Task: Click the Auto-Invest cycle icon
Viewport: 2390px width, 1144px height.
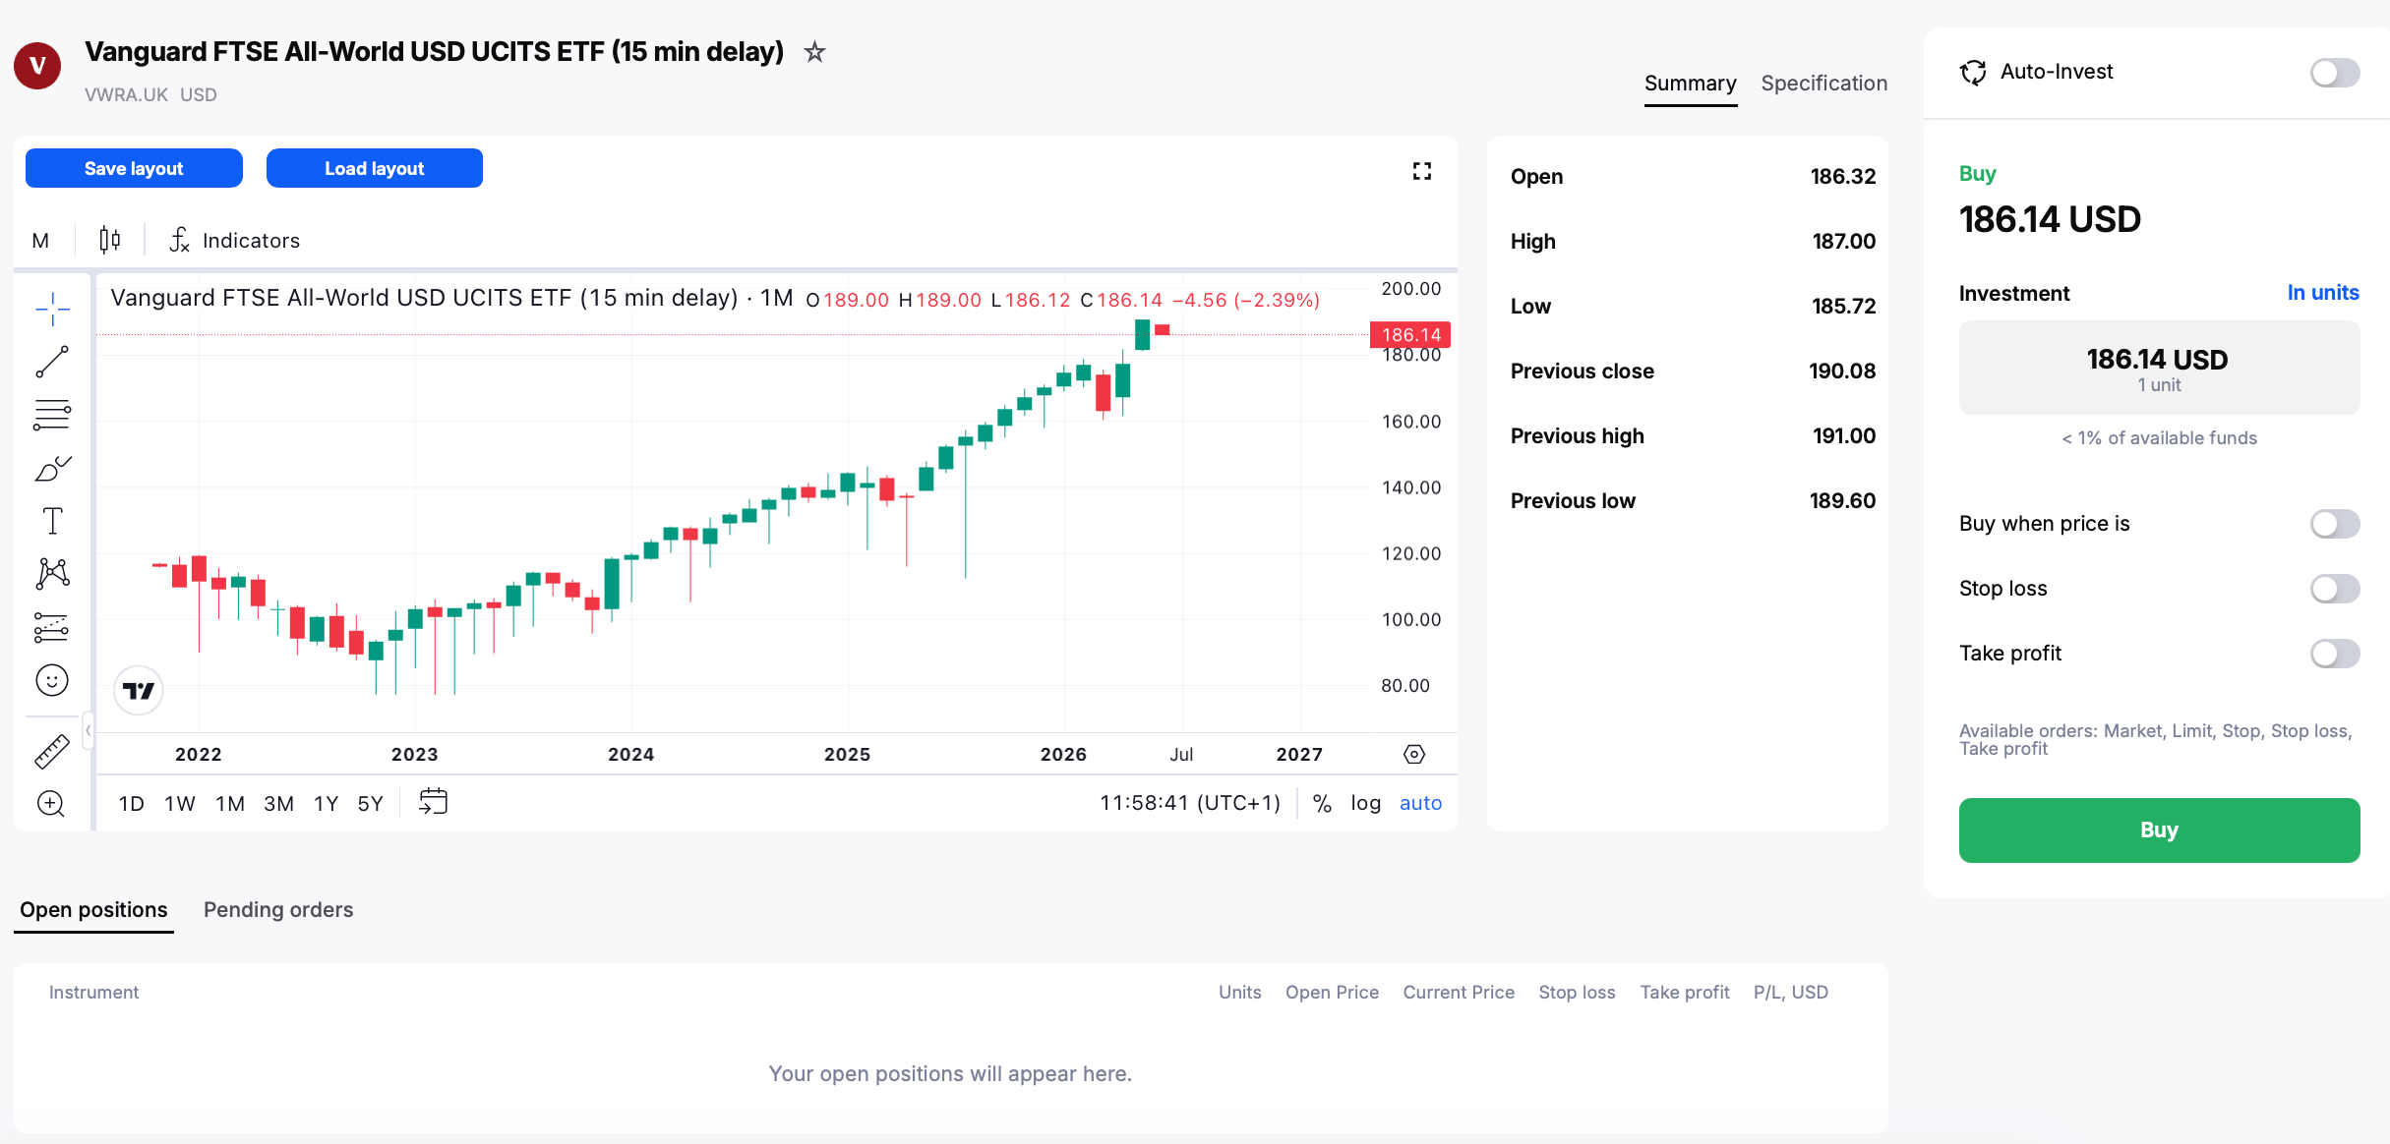Action: tap(1973, 72)
